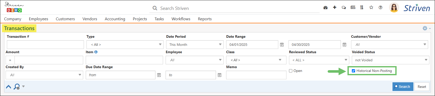Click the Due Date Range to field
The image size is (435, 96).
[x=191, y=75]
